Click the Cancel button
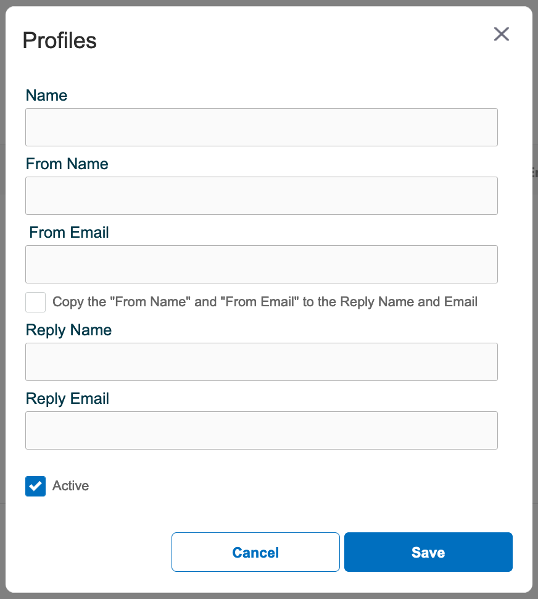538x599 pixels. pos(255,552)
